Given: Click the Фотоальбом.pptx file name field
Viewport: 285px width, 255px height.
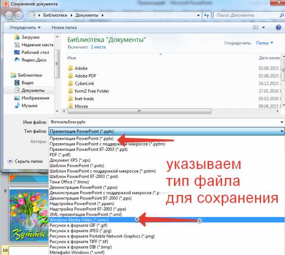Looking at the screenshot, I should tap(163, 122).
